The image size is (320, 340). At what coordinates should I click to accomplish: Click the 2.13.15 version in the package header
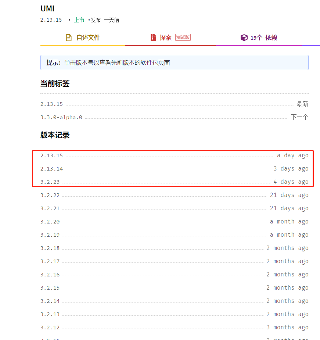point(51,20)
